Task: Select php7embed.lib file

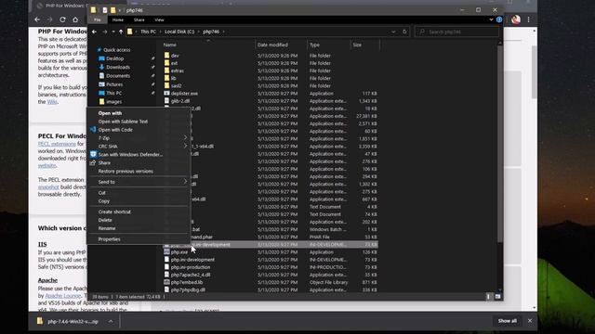Action: tap(186, 282)
